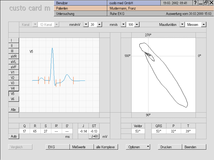The image size is (214, 160).
Task: Switch to lead aVR
Action: coord(14,56)
